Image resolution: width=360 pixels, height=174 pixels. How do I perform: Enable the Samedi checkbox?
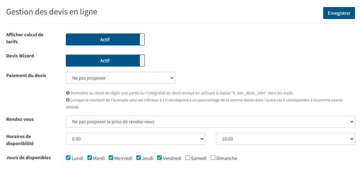(x=188, y=157)
